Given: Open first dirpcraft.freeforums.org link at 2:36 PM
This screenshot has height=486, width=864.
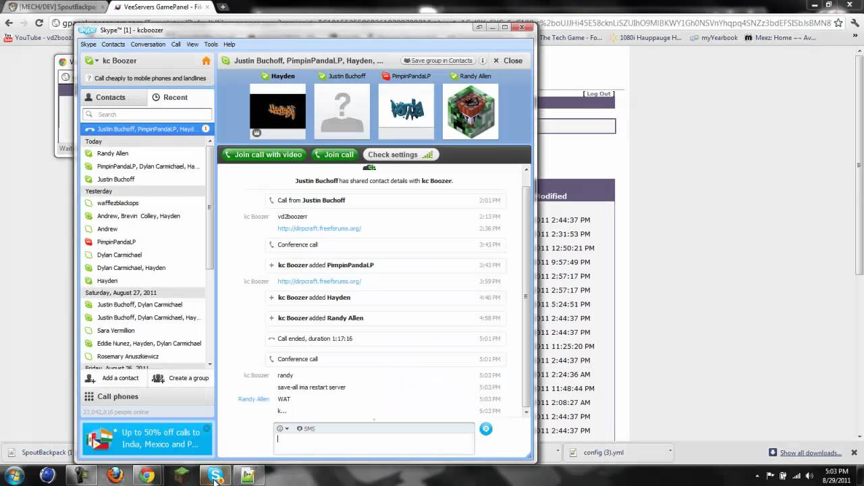Looking at the screenshot, I should (x=319, y=229).
